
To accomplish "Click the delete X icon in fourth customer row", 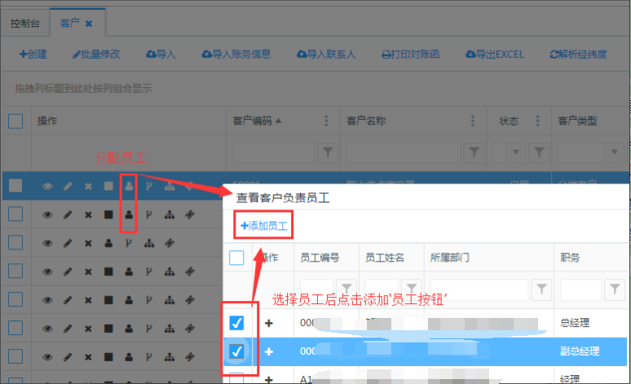I will click(88, 270).
